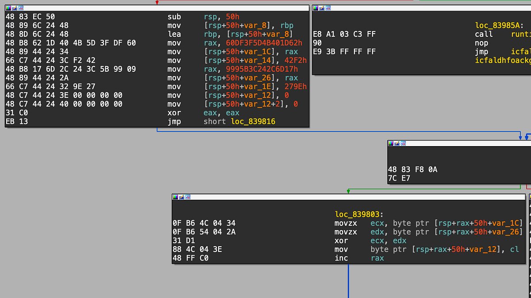Open the color picker on the loc_83985A node
Screen dimensions: 531x298
(316, 8)
